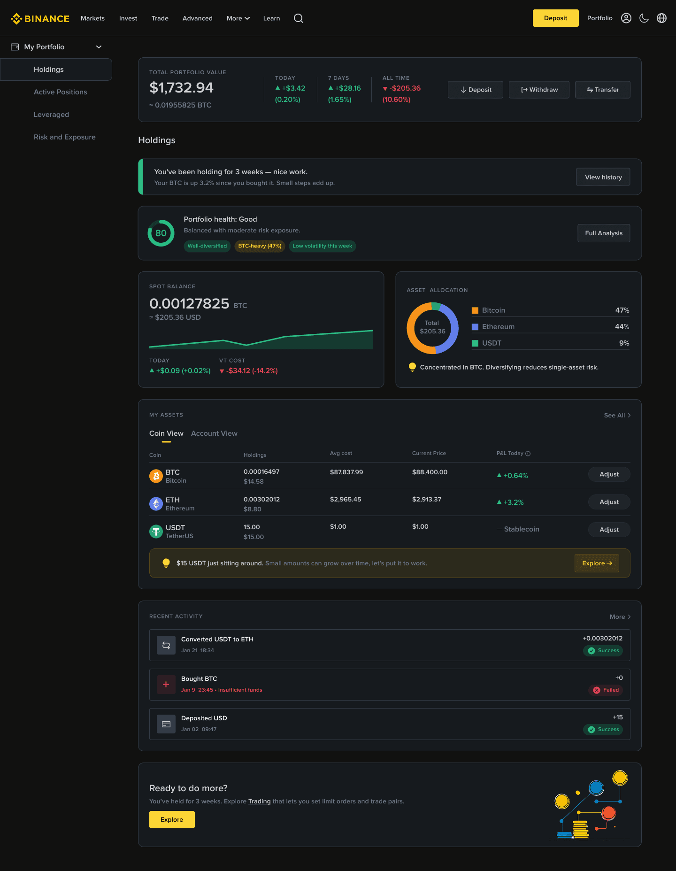The width and height of the screenshot is (676, 871).
Task: Open the Trade menu
Action: pyautogui.click(x=160, y=18)
